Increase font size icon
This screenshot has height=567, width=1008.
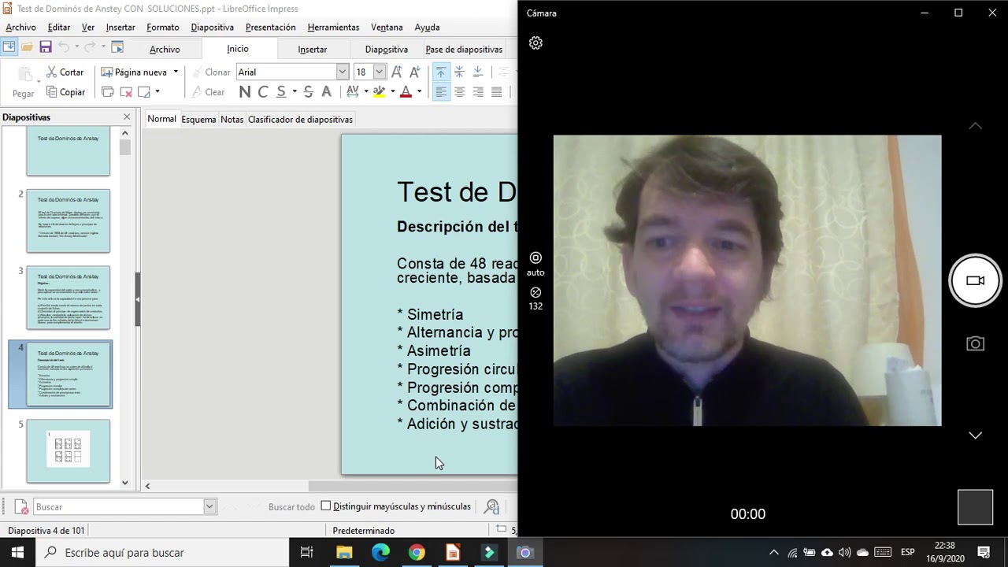tap(398, 72)
